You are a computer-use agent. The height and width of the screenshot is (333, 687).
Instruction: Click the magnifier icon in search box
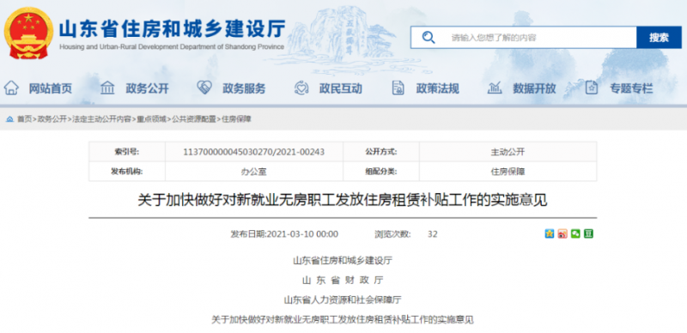tap(429, 37)
